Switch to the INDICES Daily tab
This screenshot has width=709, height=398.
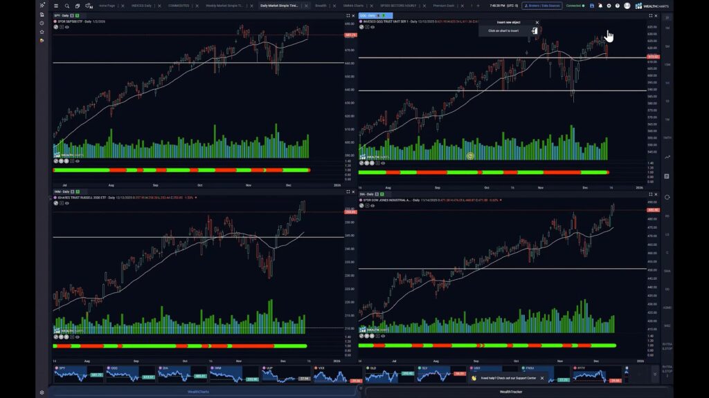click(142, 5)
